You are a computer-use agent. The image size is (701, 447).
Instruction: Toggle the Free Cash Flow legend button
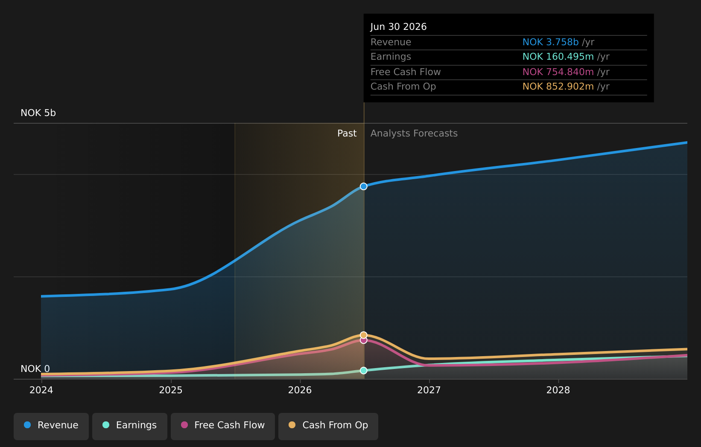[x=223, y=426]
